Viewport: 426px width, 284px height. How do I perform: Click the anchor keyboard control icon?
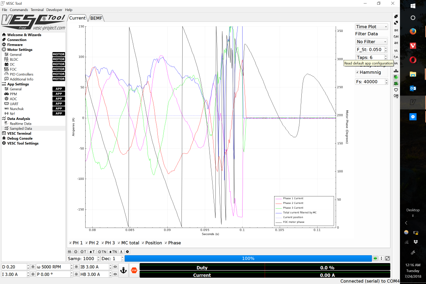click(123, 270)
